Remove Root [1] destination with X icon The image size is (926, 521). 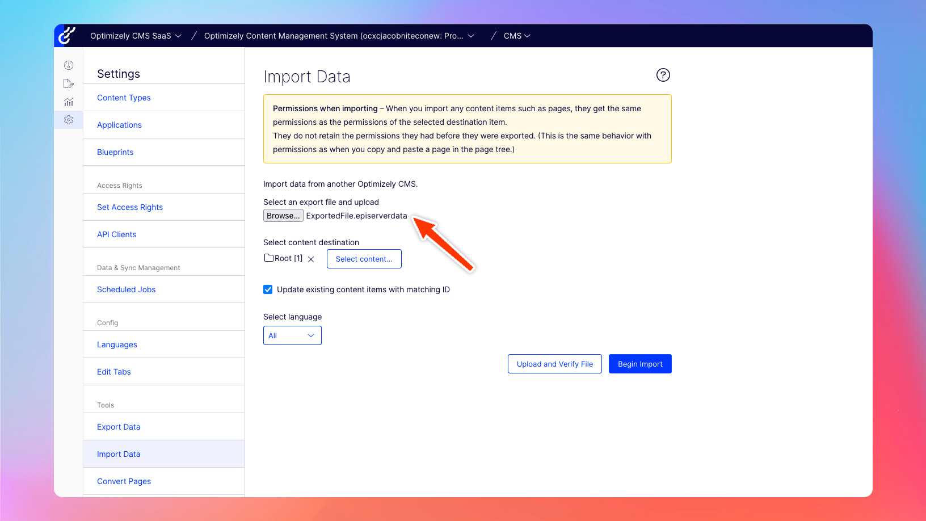311,259
